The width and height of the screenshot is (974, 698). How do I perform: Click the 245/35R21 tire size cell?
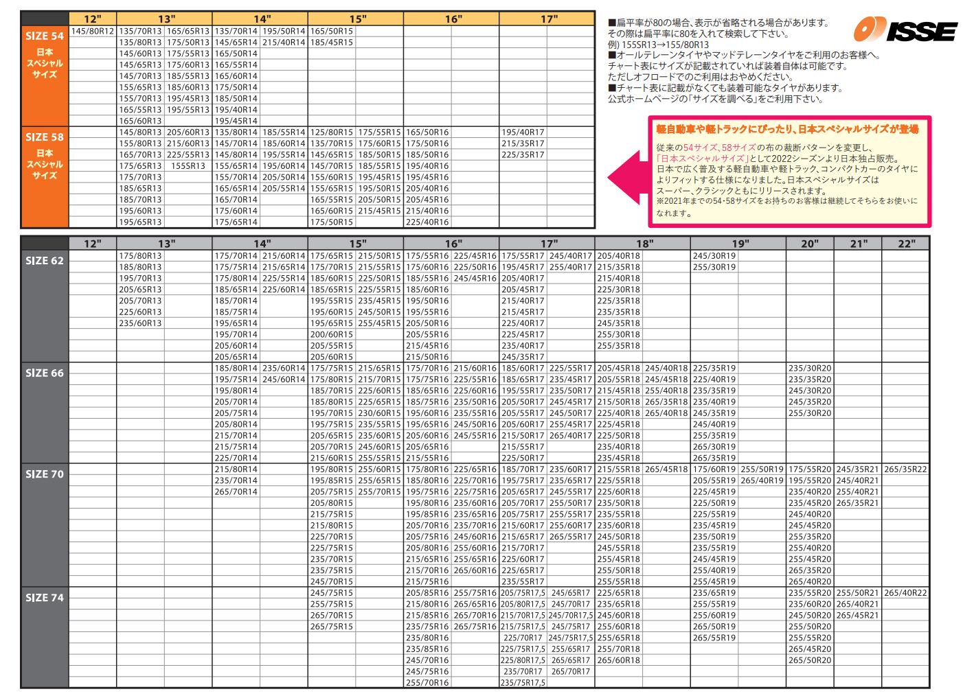[857, 469]
